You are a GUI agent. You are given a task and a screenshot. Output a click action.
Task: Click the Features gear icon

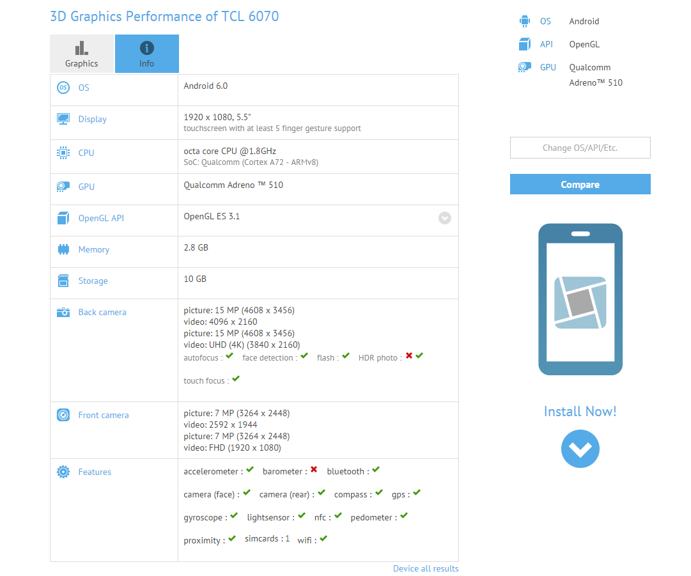[63, 472]
